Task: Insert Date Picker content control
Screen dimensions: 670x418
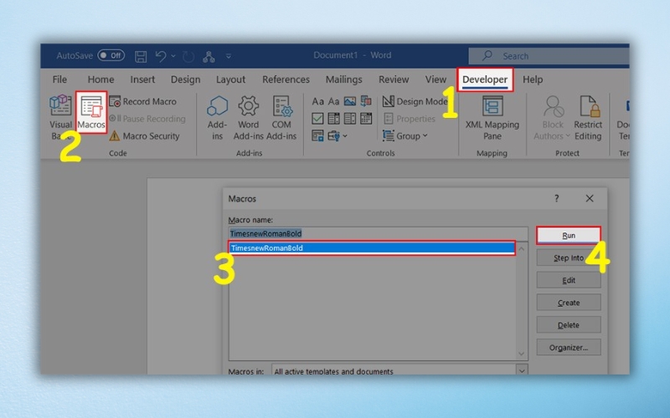Action: (x=366, y=118)
